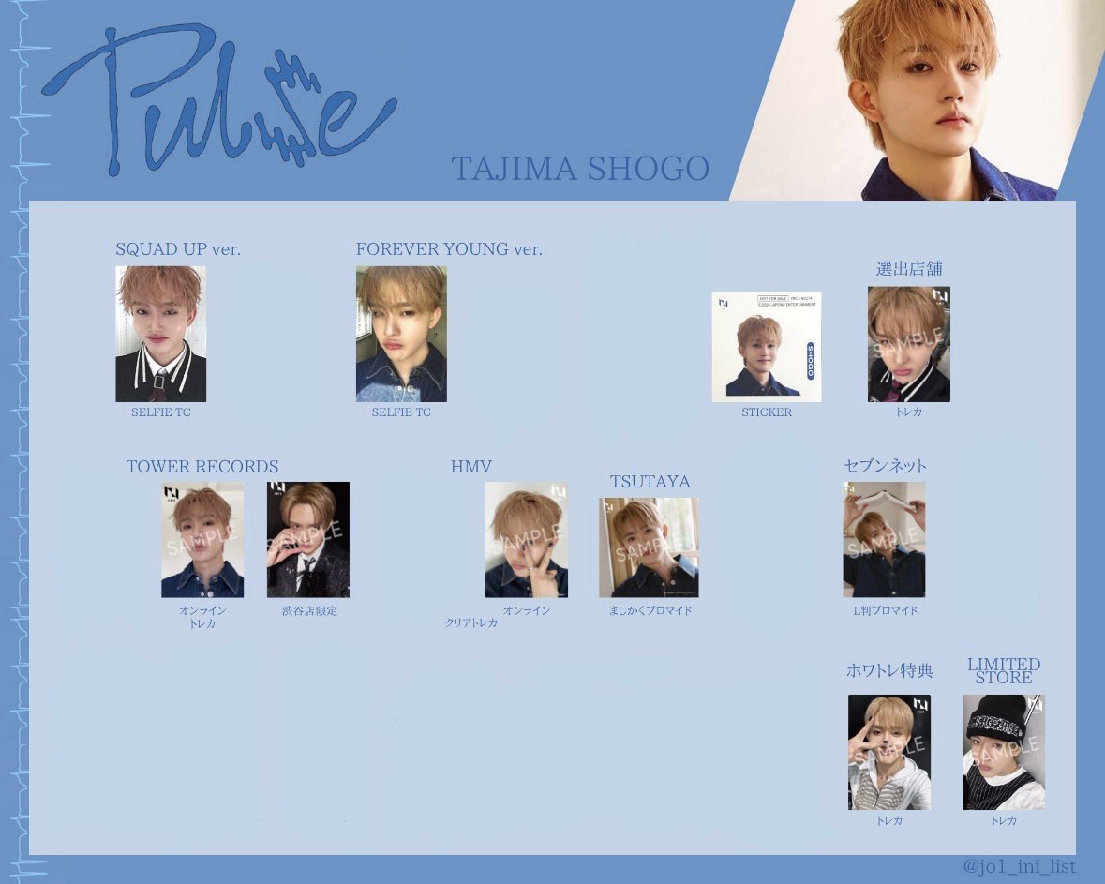Click the TSUTAYA heading

[650, 482]
